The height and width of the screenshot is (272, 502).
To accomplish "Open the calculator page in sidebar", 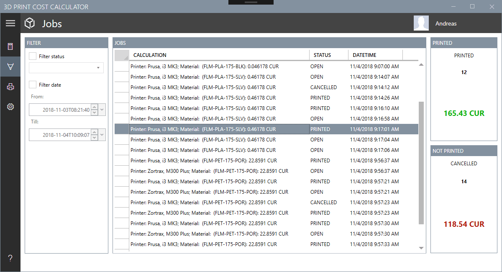I will point(10,46).
